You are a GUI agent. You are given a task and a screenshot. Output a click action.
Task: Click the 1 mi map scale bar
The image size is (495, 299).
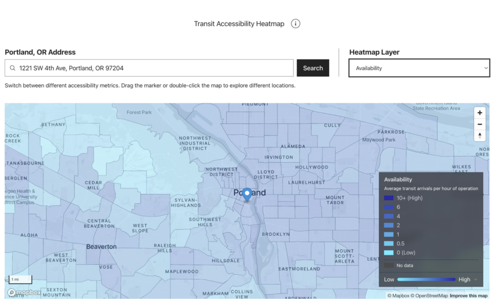(20, 280)
